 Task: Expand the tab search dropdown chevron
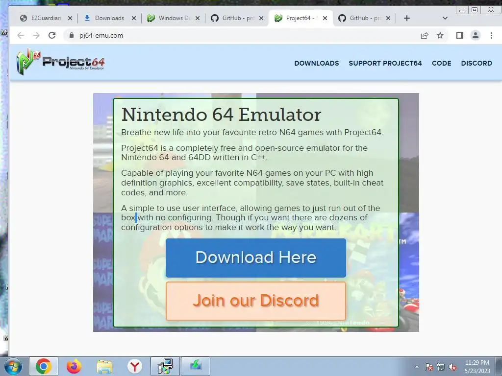445,18
